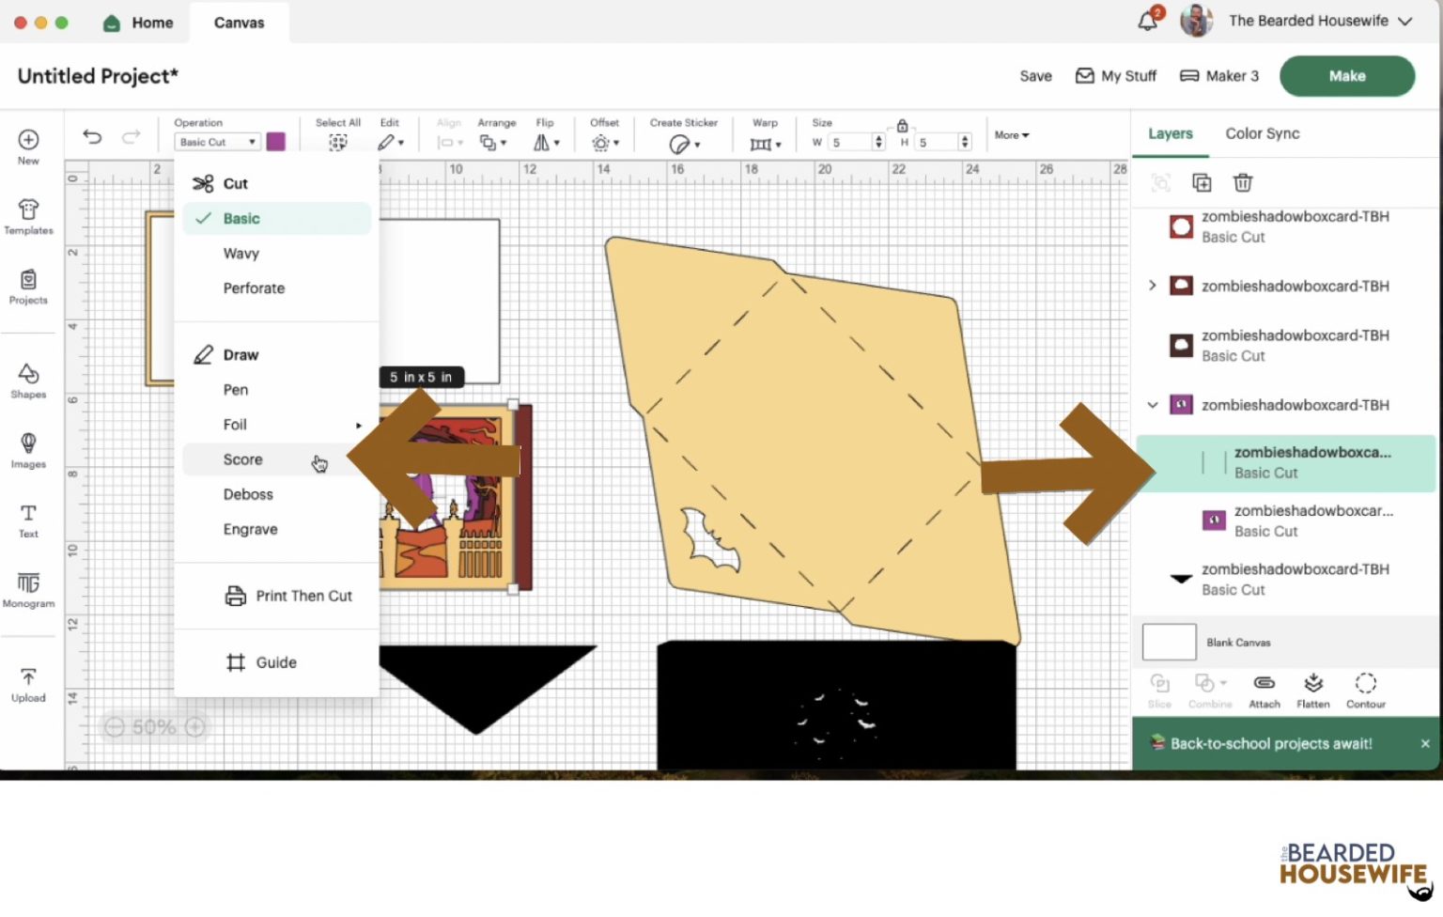Select the checked Basic cut option
Viewport: 1443px width, 917px height.
click(x=241, y=218)
